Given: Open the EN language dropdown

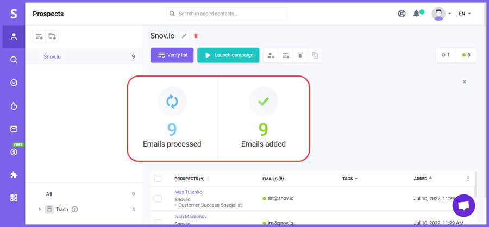Looking at the screenshot, I should (x=465, y=14).
